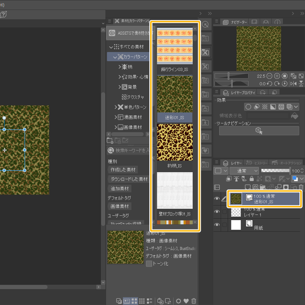Hide the レイヤー1 layer eye icon
This screenshot has height=305, width=305.
tap(217, 212)
